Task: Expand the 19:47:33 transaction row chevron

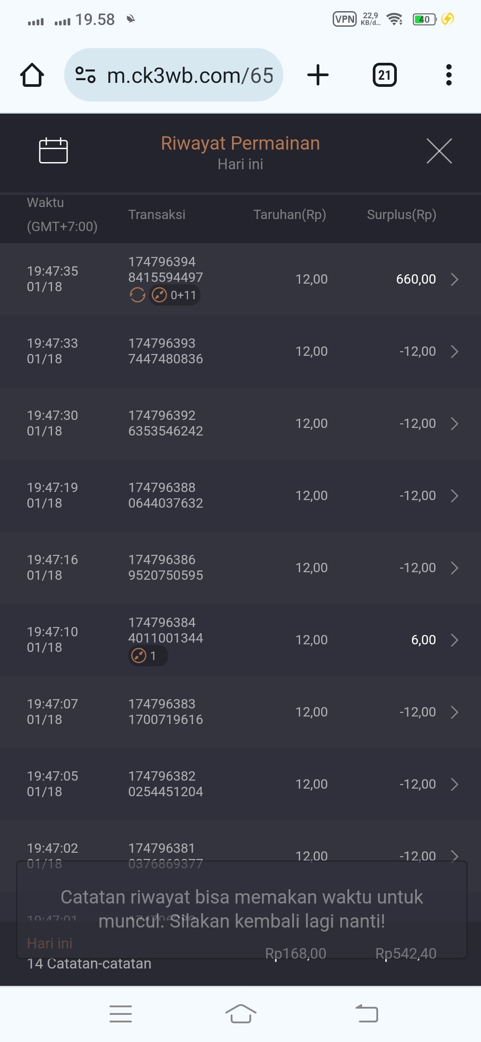Action: [x=454, y=351]
